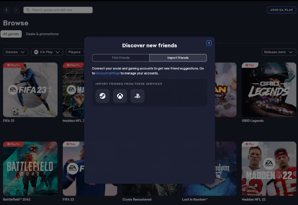Screen dimensions: 298x205
Task: Click the Play badge on GRID Legends
Action: pos(249,65)
